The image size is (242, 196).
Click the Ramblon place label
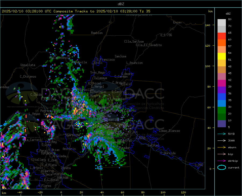pyautogui.click(x=97, y=33)
